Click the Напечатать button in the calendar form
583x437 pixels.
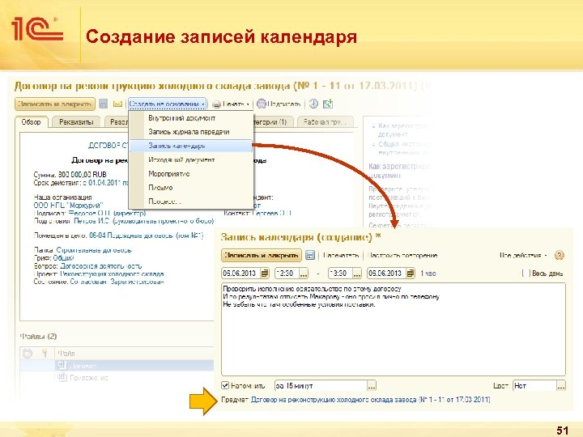(341, 255)
